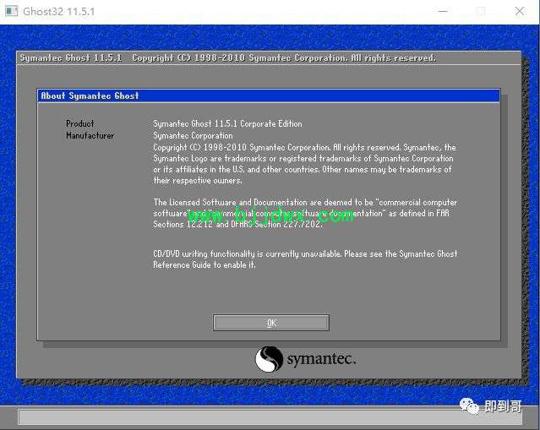This screenshot has width=540, height=430.
Task: Select the 'Manufacturer' label text
Action: (x=90, y=136)
